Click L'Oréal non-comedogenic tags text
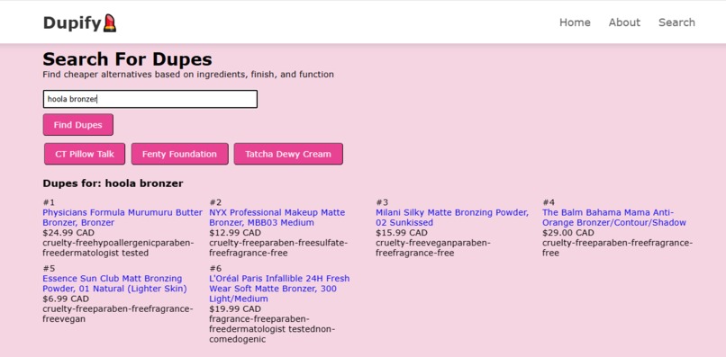 point(272,329)
